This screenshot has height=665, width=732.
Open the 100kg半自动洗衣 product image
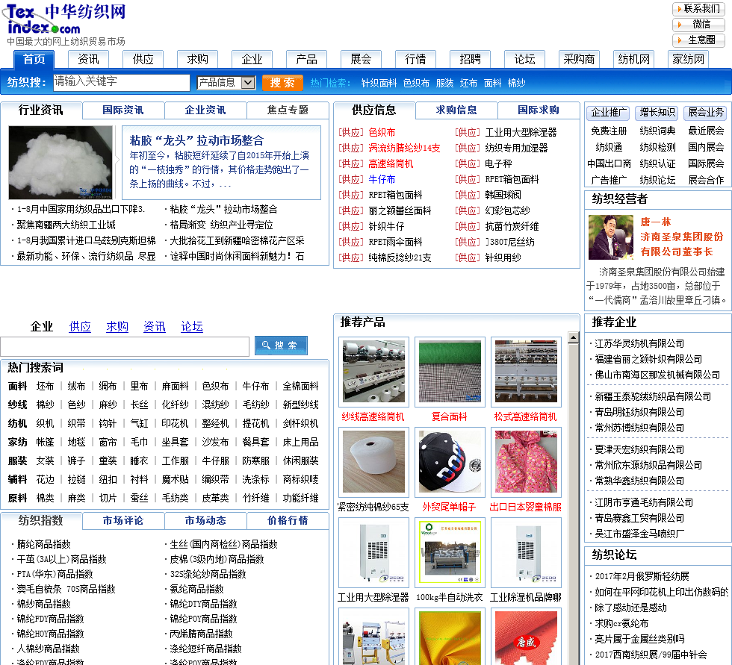[450, 552]
